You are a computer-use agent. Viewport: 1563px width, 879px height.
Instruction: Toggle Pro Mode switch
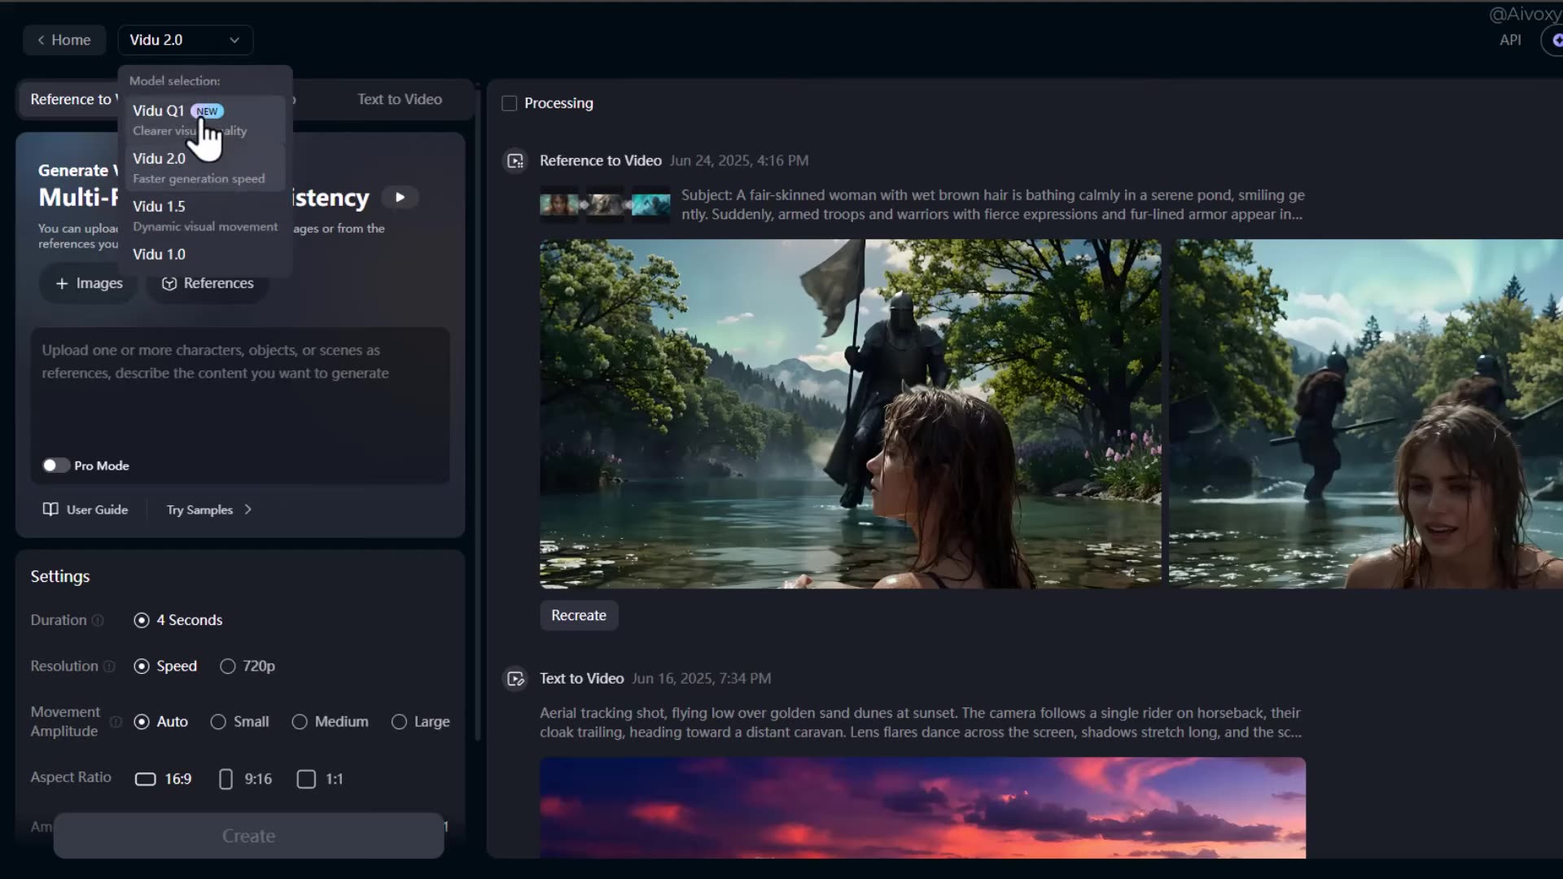[55, 466]
